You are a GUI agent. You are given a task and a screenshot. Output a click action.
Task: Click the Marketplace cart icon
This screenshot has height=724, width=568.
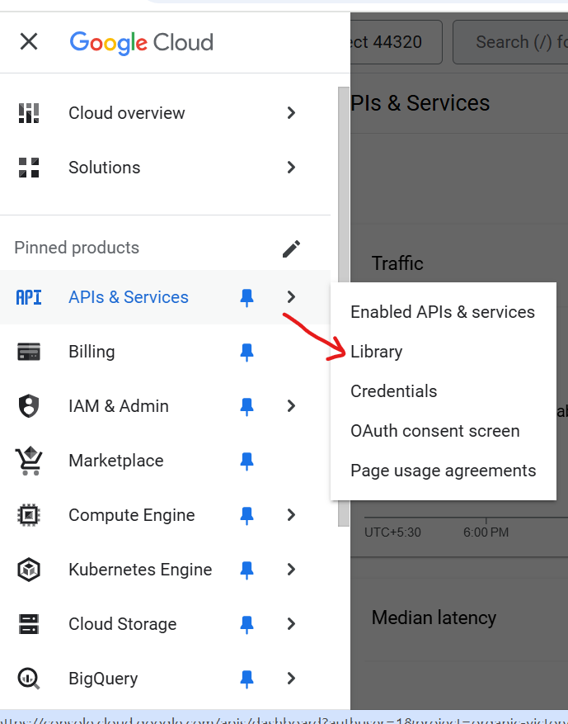point(29,461)
